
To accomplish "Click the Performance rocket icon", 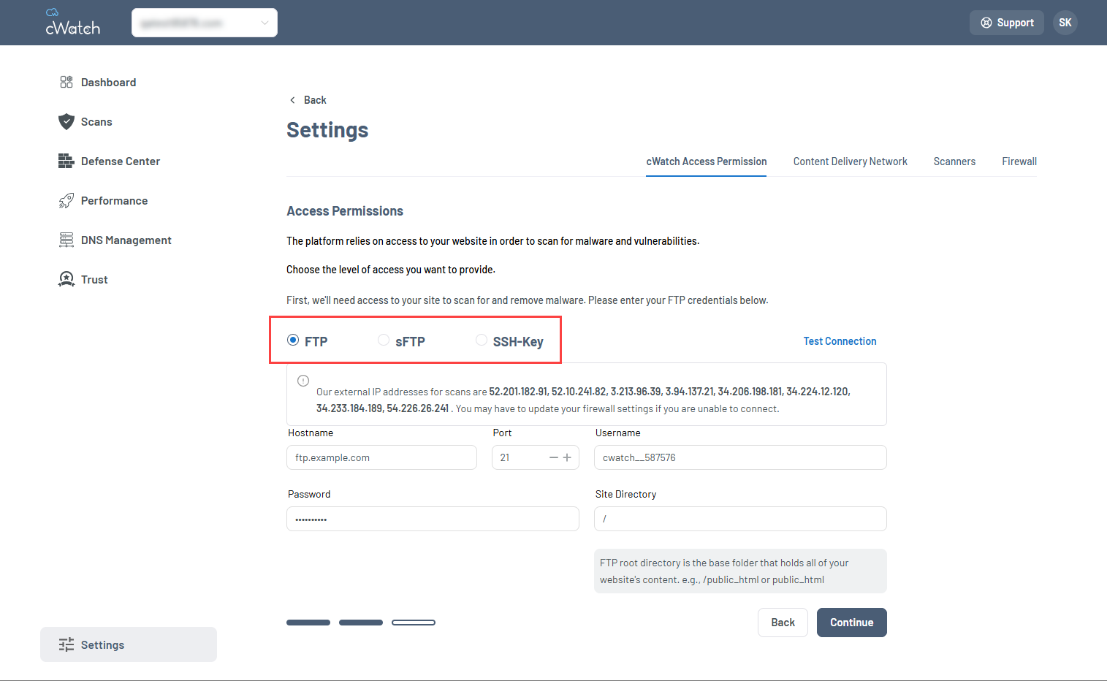I will click(66, 200).
